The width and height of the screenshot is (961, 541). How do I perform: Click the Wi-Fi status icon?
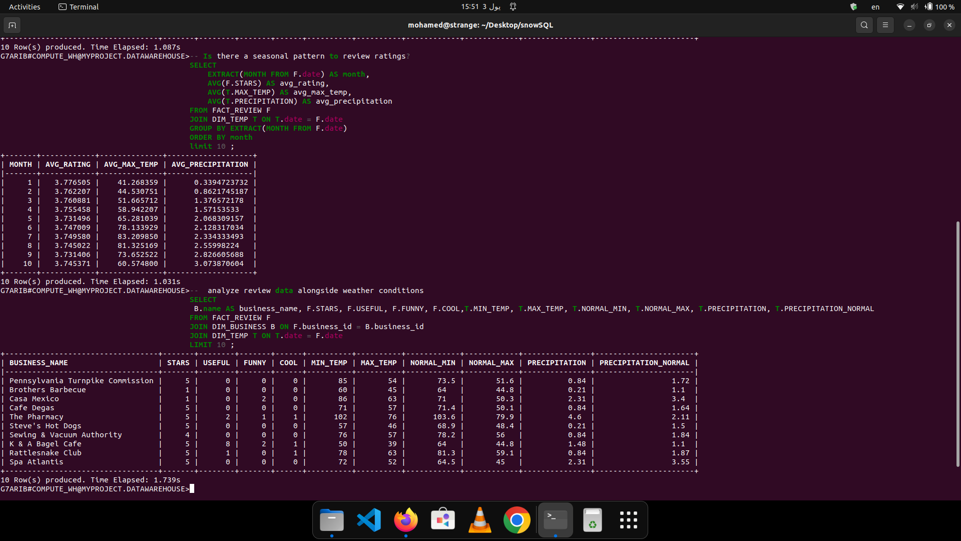click(900, 7)
